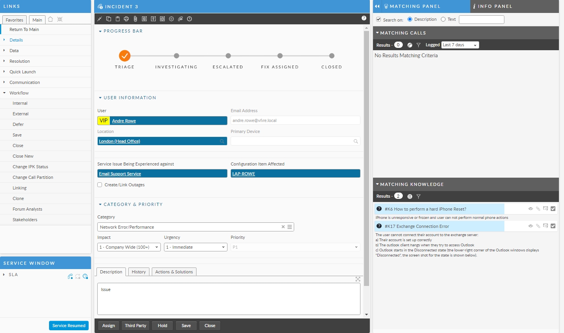Click the Assign button
The image size is (564, 333).
109,326
